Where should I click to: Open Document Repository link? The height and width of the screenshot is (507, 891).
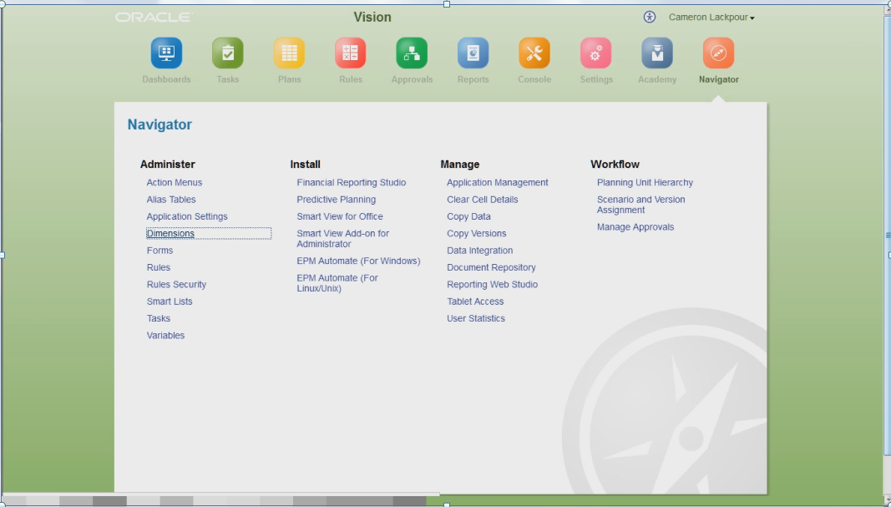coord(491,268)
